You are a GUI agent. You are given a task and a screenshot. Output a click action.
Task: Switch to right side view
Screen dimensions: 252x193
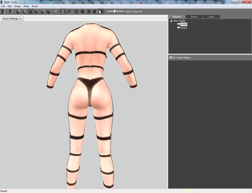click(95, 11)
